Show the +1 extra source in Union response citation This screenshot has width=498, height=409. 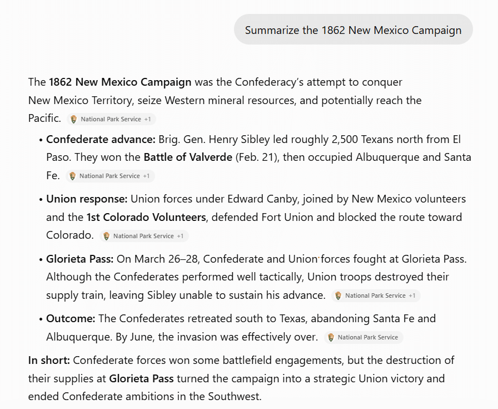(x=180, y=236)
